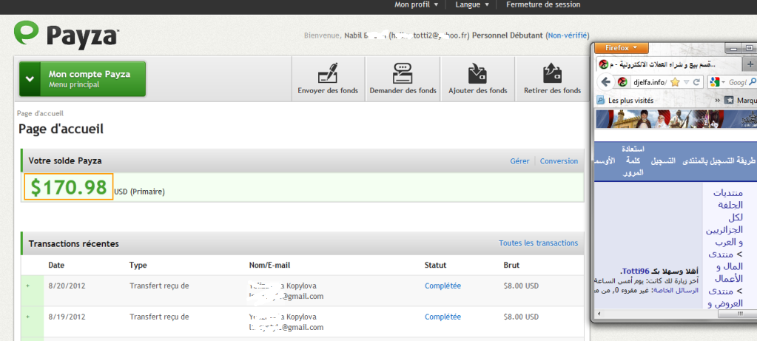This screenshot has width=757, height=341.
Task: Click the Brut column header
Action: tap(511, 266)
